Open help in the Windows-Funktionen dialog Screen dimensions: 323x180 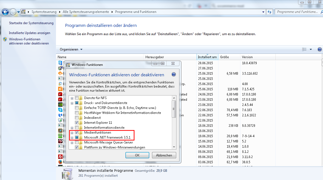tap(174, 75)
